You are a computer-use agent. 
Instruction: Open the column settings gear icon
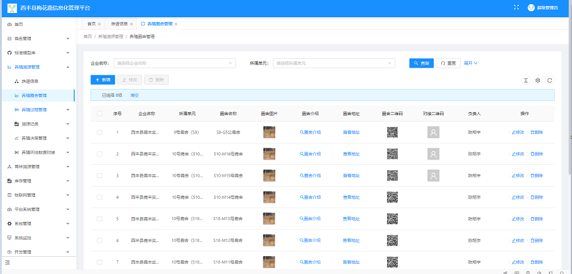538,80
